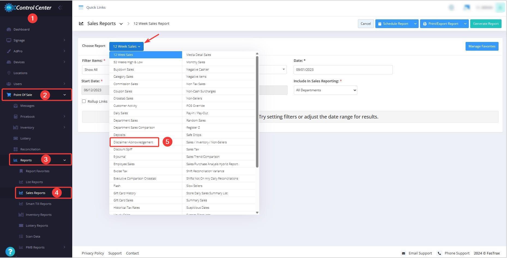Choose the Daily Sales report option

tap(120, 113)
